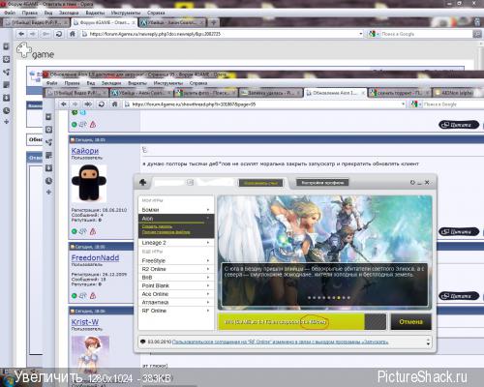Open the Bookmarks panel in the inner Opera sidebar

(x=48, y=117)
